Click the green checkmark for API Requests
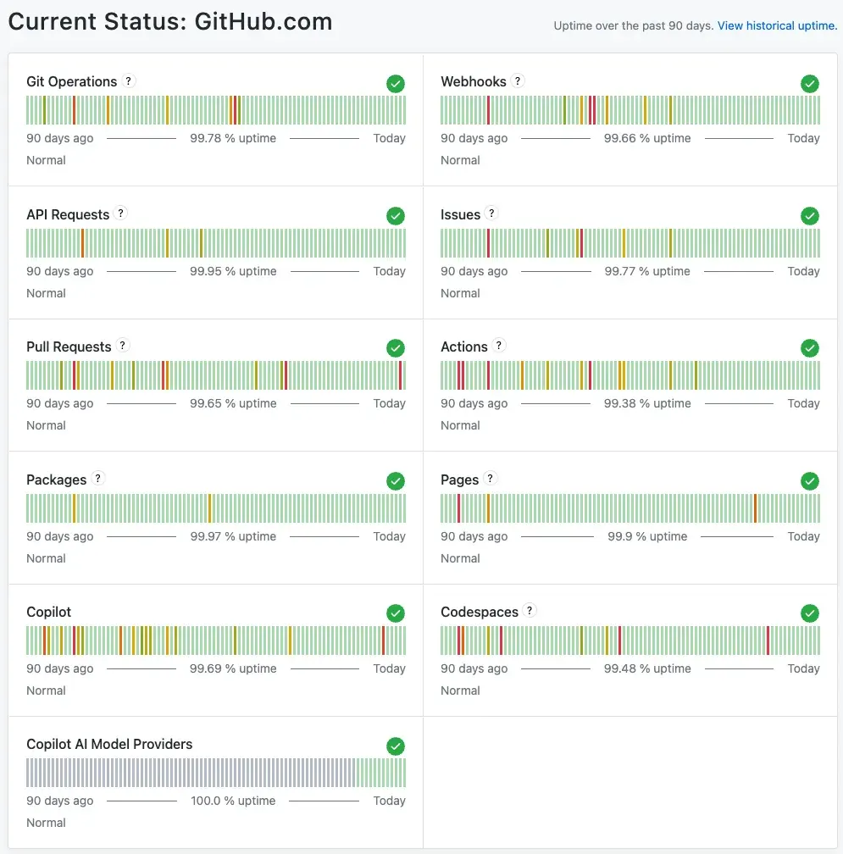The height and width of the screenshot is (854, 843). [x=396, y=216]
